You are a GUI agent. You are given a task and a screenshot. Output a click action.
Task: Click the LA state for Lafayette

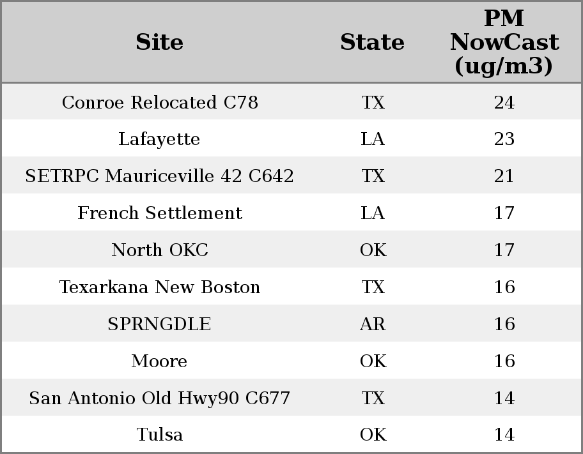coord(373,139)
